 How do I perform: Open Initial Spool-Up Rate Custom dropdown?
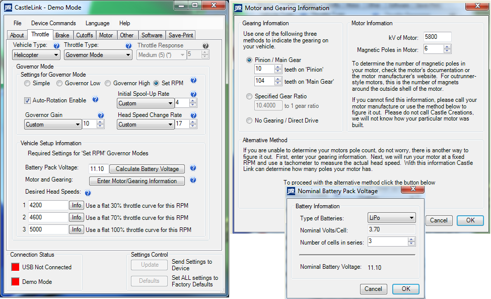pyautogui.click(x=146, y=103)
